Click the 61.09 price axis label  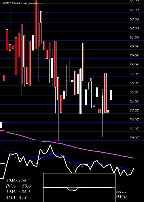[x=134, y=38]
